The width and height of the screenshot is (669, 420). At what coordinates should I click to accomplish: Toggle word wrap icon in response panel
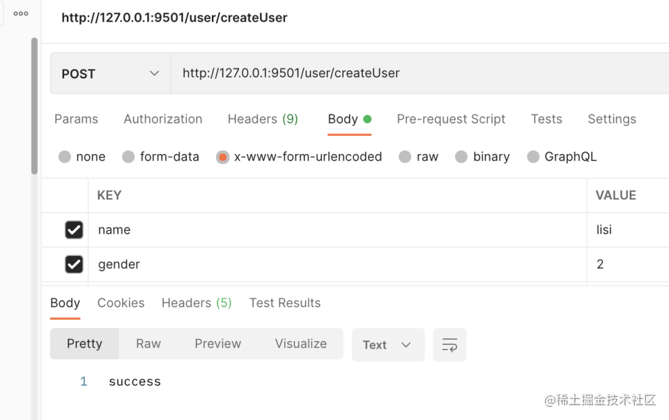pos(449,345)
